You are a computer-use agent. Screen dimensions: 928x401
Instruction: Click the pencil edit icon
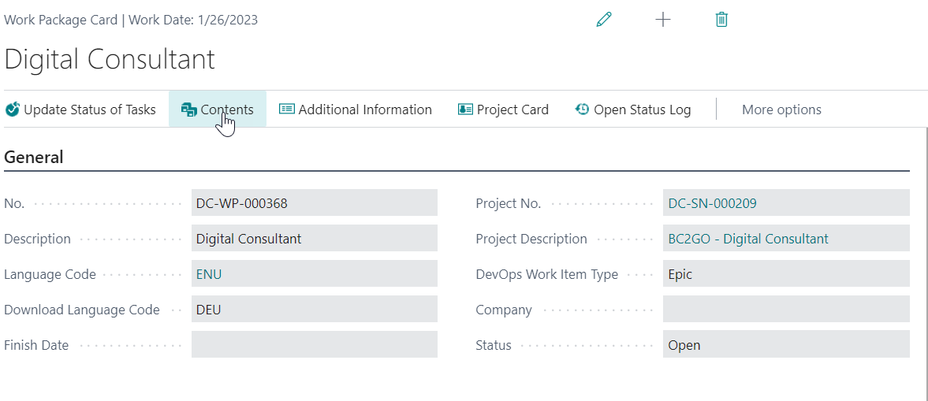click(604, 20)
